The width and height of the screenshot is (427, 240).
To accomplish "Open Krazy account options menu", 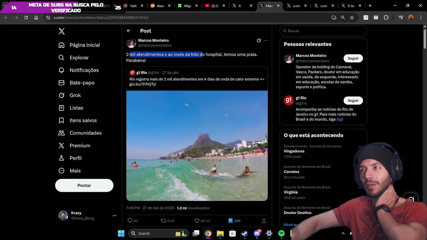I will (114, 216).
